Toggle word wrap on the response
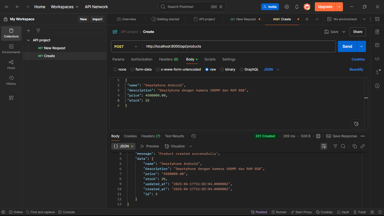Screen dimensions: 384x216 (x=324, y=146)
